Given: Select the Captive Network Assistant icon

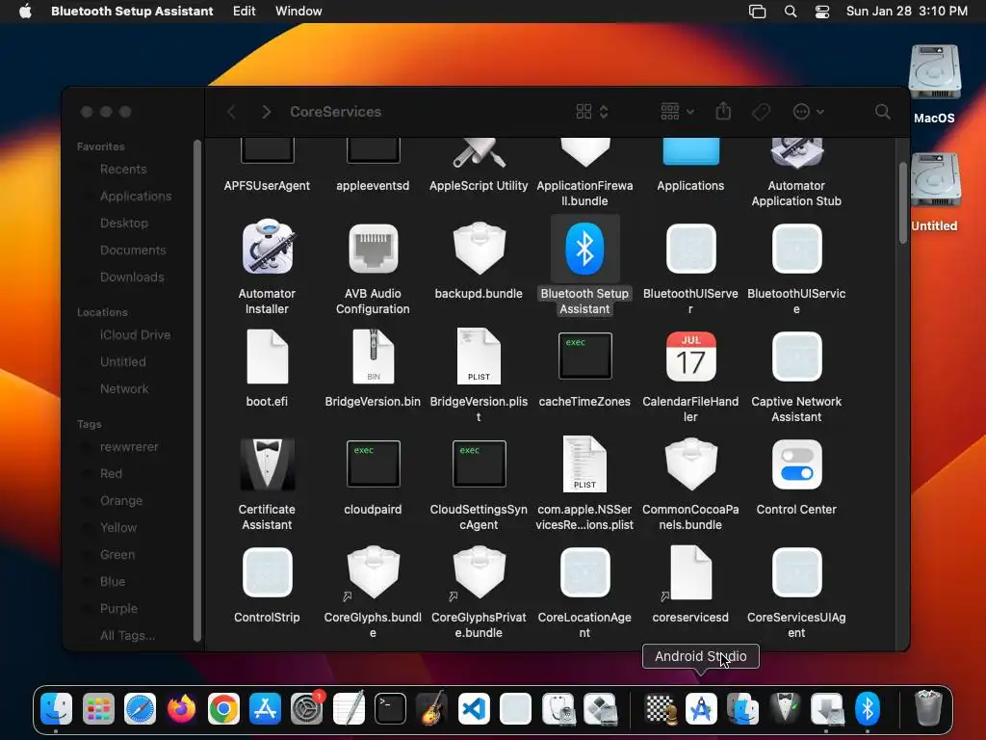Looking at the screenshot, I should (x=796, y=357).
